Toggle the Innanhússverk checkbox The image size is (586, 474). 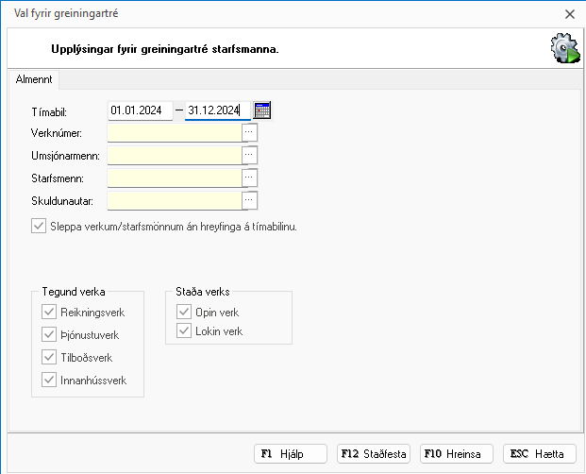pyautogui.click(x=49, y=381)
